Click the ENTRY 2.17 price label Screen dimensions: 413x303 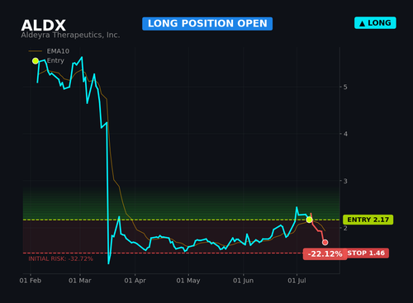coord(368,220)
